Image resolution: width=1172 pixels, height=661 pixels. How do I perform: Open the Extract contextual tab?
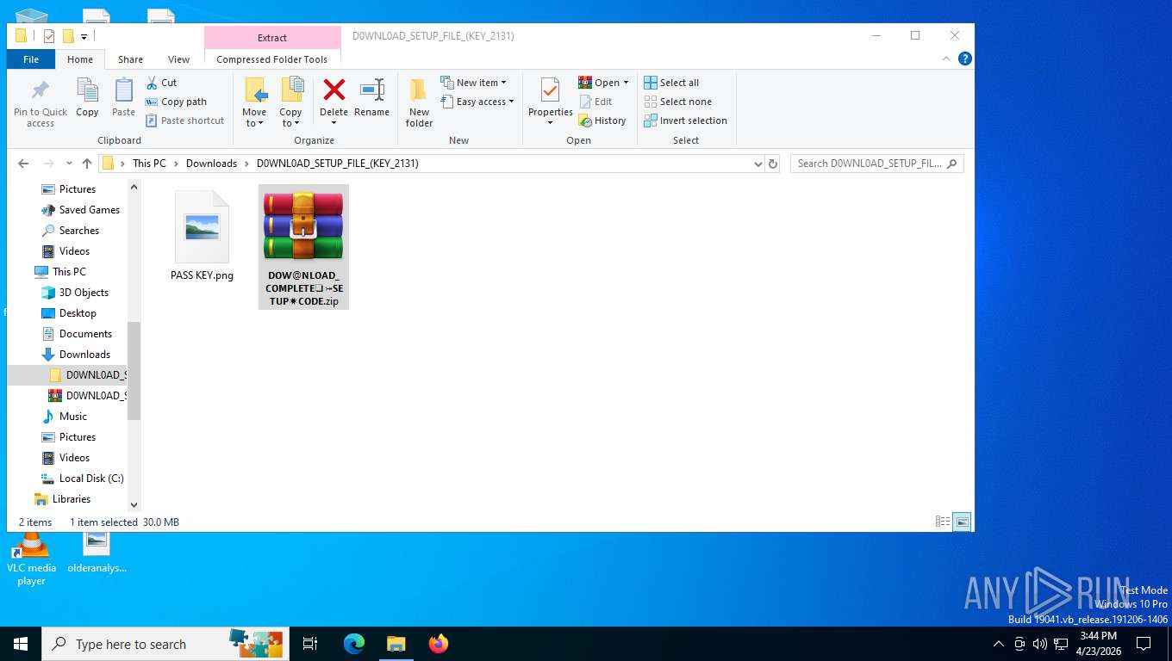[x=272, y=38]
